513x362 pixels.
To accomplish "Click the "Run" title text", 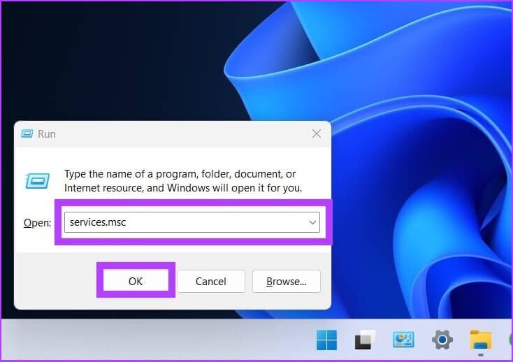I will [x=47, y=133].
